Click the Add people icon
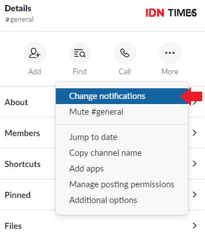 tap(35, 53)
